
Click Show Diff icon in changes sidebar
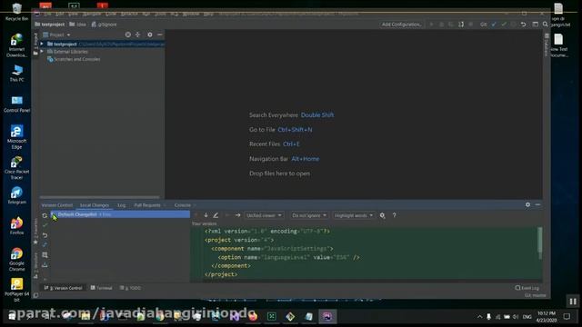[45, 244]
